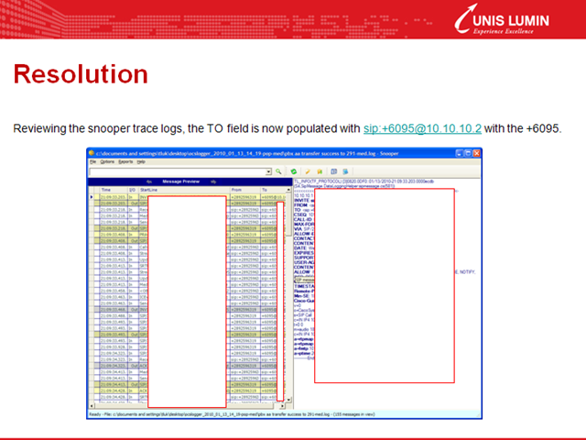Open the search filter dropdown arrow
Screen dimensions: 586x440
(x=268, y=171)
